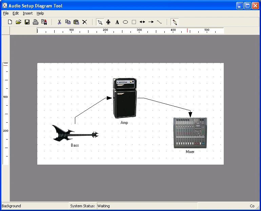Save diagram with the floppy disk icon

tap(27, 22)
